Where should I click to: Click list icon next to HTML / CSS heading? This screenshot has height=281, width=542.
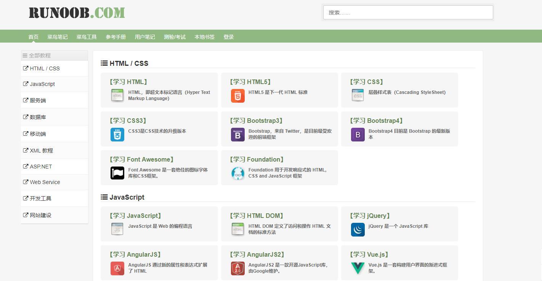104,63
